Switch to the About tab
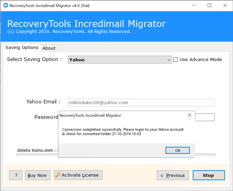The height and width of the screenshot is (191, 233). pos(49,48)
